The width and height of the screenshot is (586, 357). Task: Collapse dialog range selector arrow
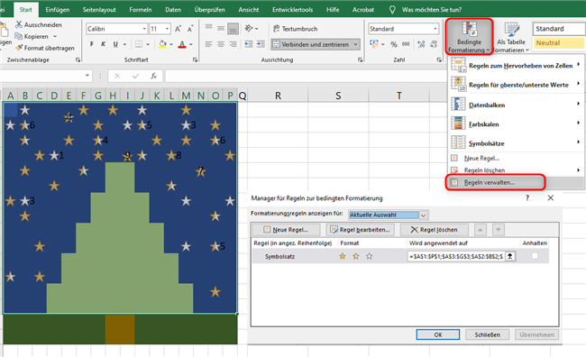point(510,256)
